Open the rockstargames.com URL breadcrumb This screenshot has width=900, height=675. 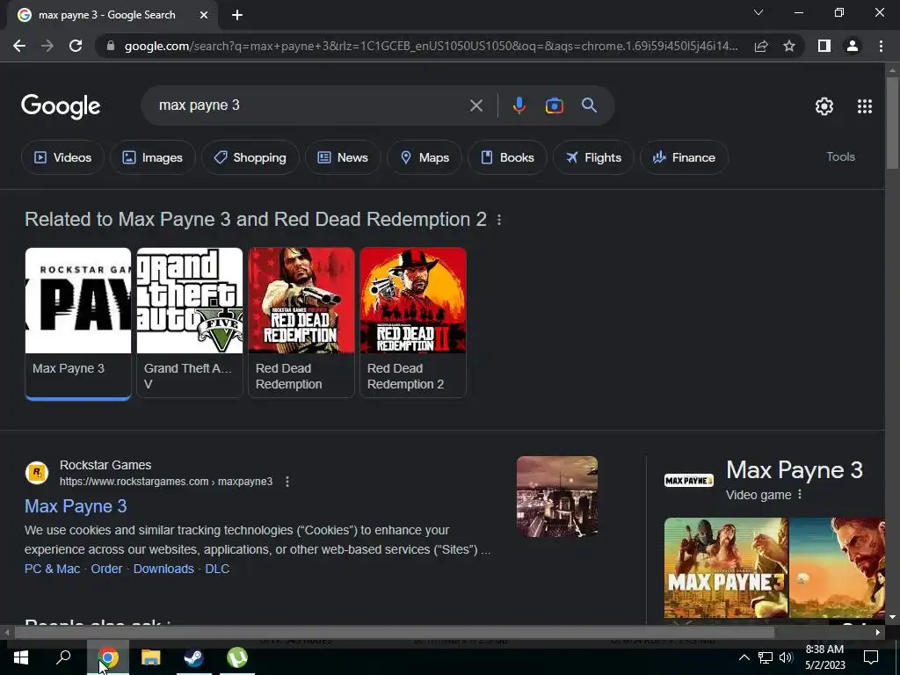tap(166, 482)
